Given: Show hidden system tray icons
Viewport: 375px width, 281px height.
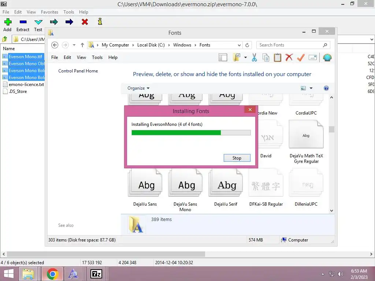Looking at the screenshot, I should 323,274.
